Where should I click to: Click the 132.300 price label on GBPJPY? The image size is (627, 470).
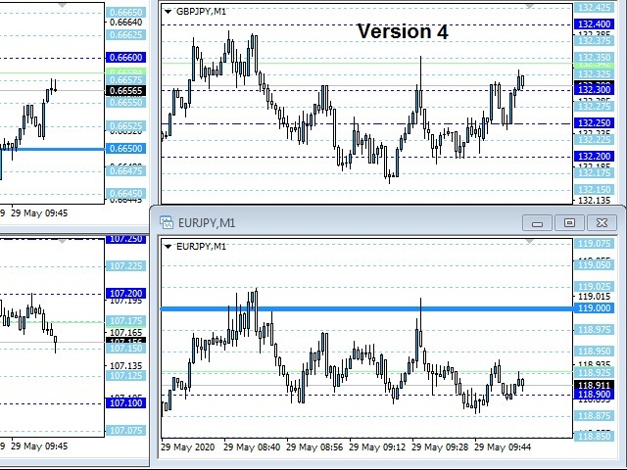point(595,89)
